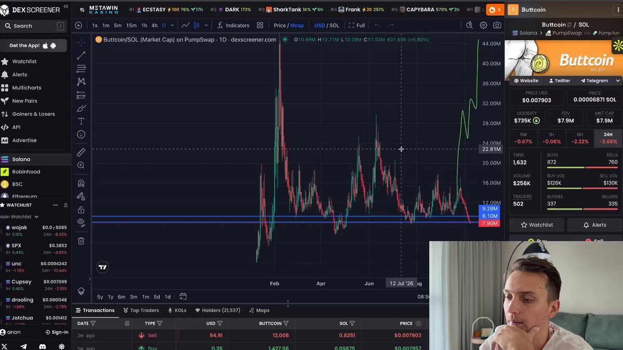Toggle Full screen chart mode
The image size is (623, 350).
(357, 25)
